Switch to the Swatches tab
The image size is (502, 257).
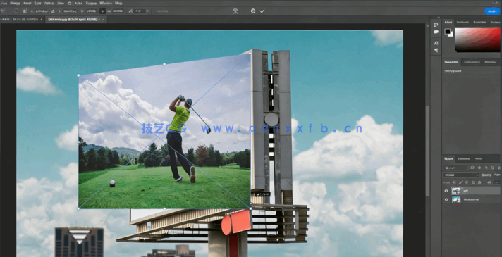point(463,22)
